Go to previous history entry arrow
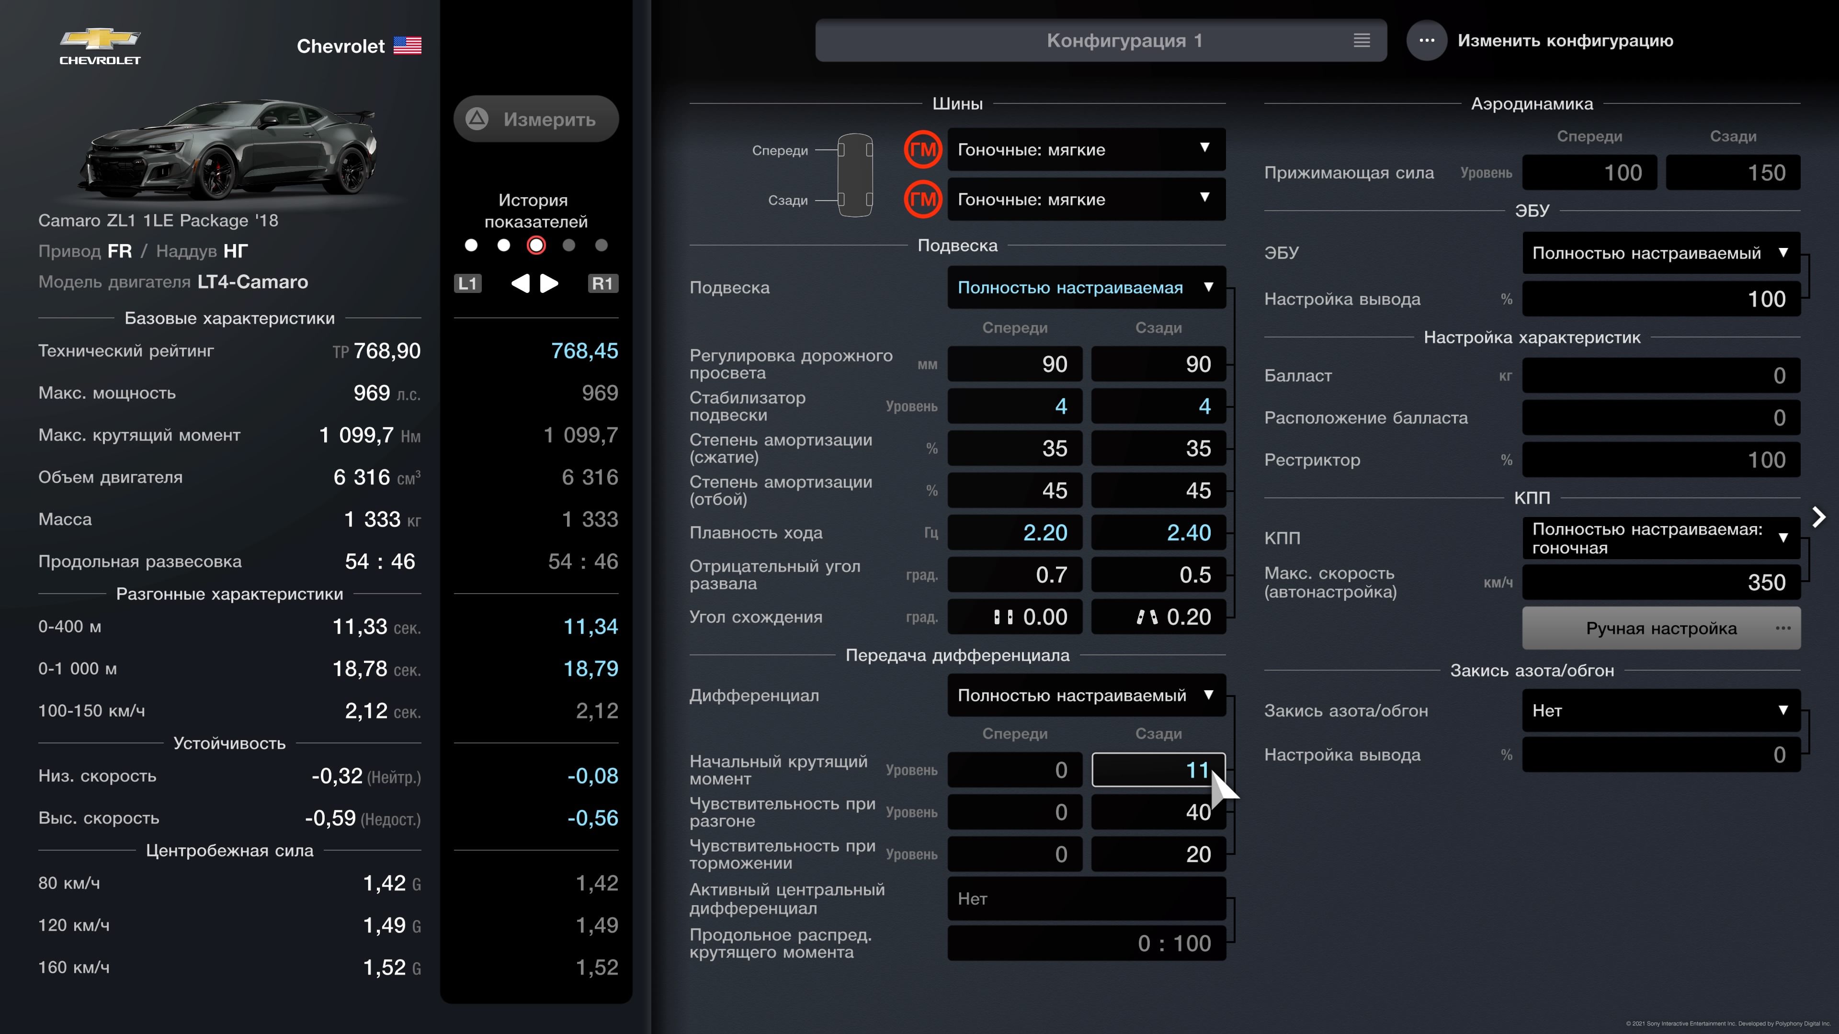 [521, 283]
